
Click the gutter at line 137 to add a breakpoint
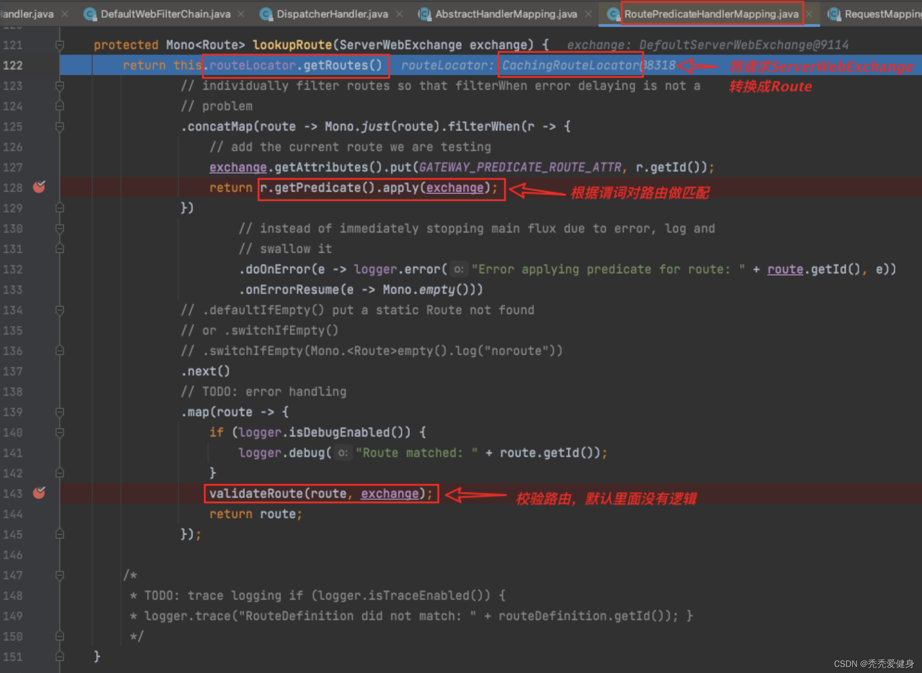click(x=39, y=371)
